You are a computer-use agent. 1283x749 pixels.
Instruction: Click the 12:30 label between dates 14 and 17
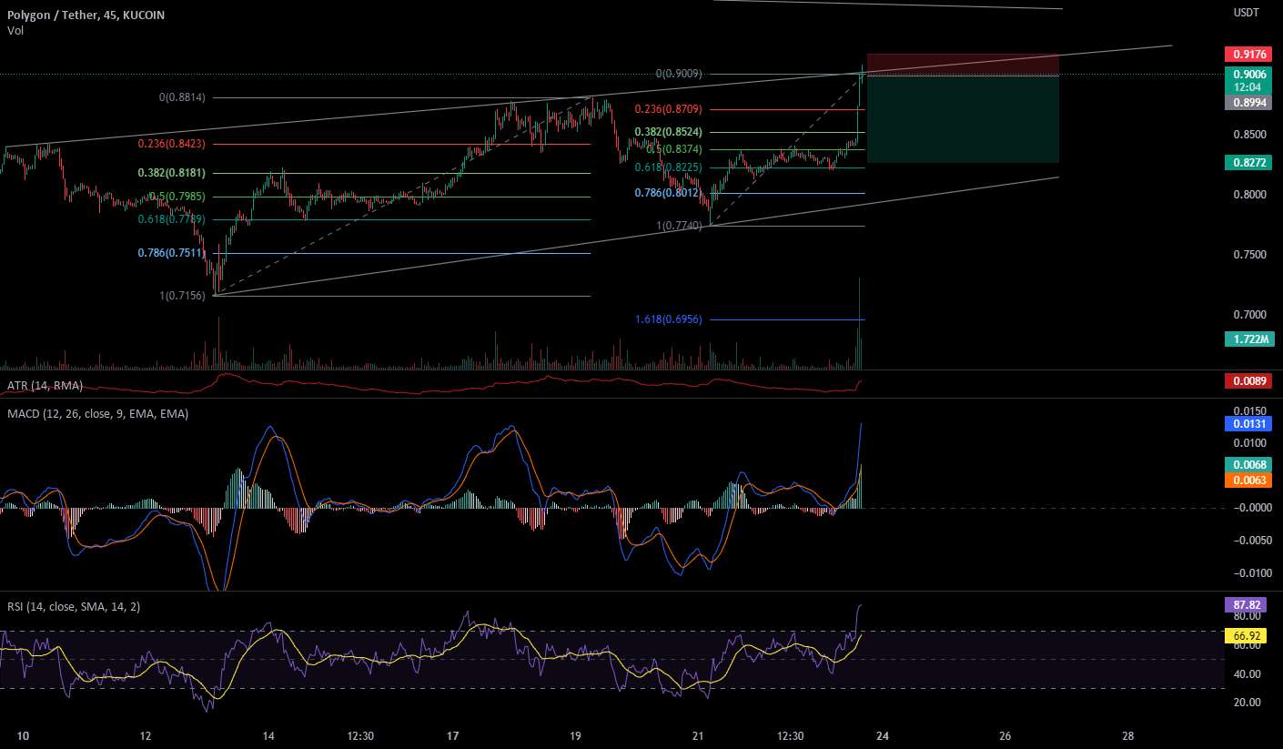361,735
